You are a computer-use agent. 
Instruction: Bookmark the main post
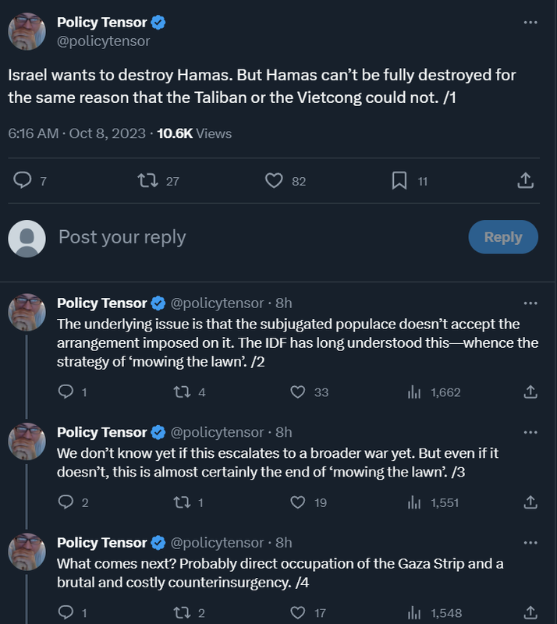(x=399, y=181)
